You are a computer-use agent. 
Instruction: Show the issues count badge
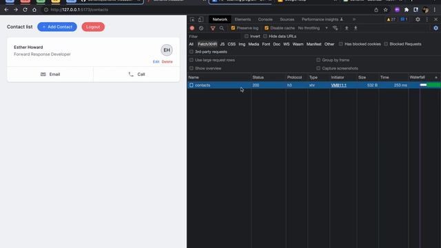404,19
